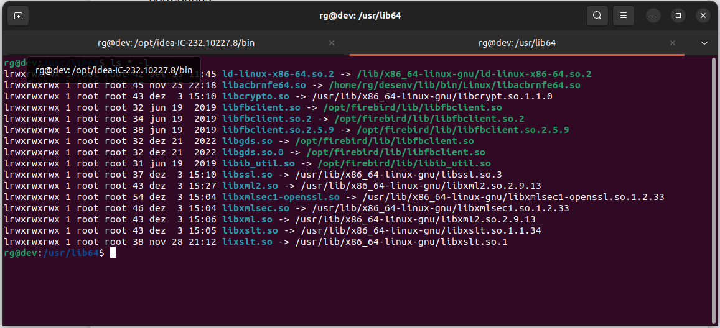Switch to the /opt/idea-IC-232.10227.8/bin tab
Screen dimensions: 720x328
176,43
